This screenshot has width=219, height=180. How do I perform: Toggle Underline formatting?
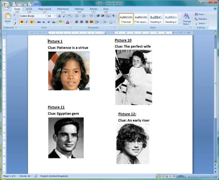(x=31, y=22)
